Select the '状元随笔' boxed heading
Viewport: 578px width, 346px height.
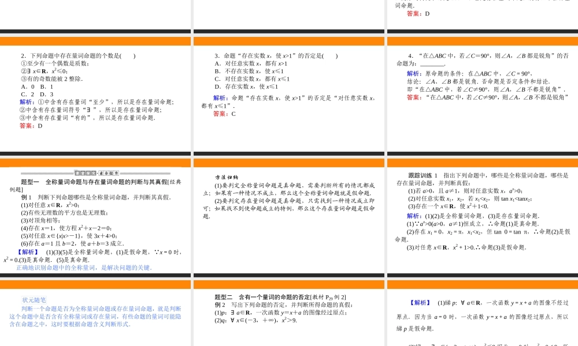pyautogui.click(x=34, y=300)
